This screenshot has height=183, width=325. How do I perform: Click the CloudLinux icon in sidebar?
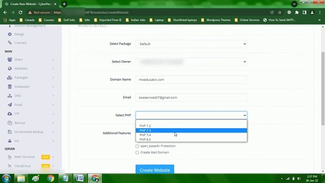tap(10, 166)
